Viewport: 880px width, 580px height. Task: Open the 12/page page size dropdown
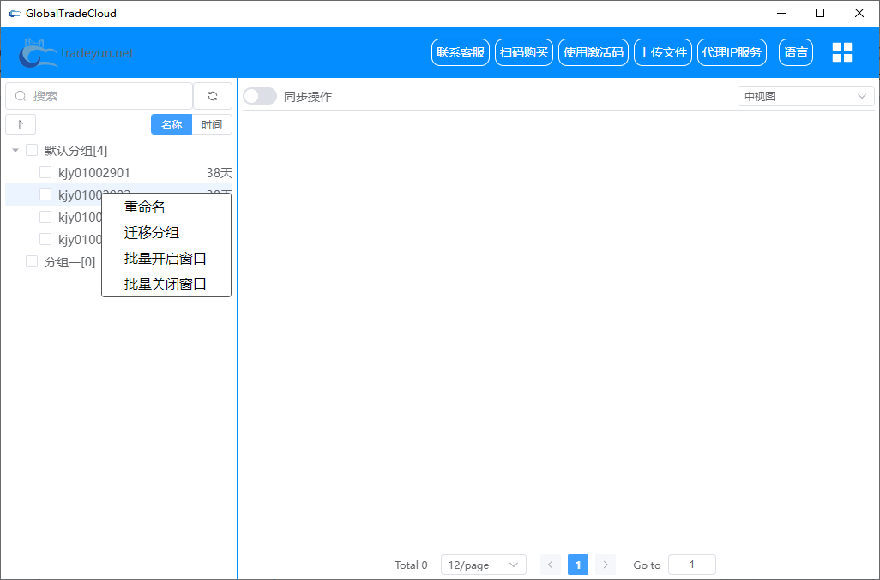click(x=483, y=565)
